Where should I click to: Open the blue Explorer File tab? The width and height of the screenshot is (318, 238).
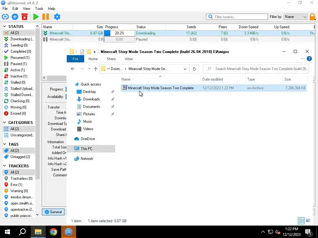(75, 59)
